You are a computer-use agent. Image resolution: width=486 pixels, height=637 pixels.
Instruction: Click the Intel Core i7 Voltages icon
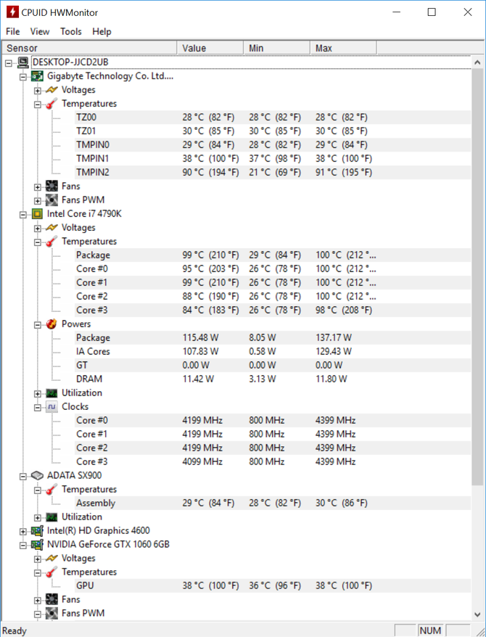(52, 228)
